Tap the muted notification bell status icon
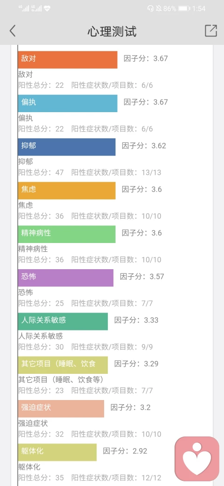224x486 pixels. click(x=158, y=9)
